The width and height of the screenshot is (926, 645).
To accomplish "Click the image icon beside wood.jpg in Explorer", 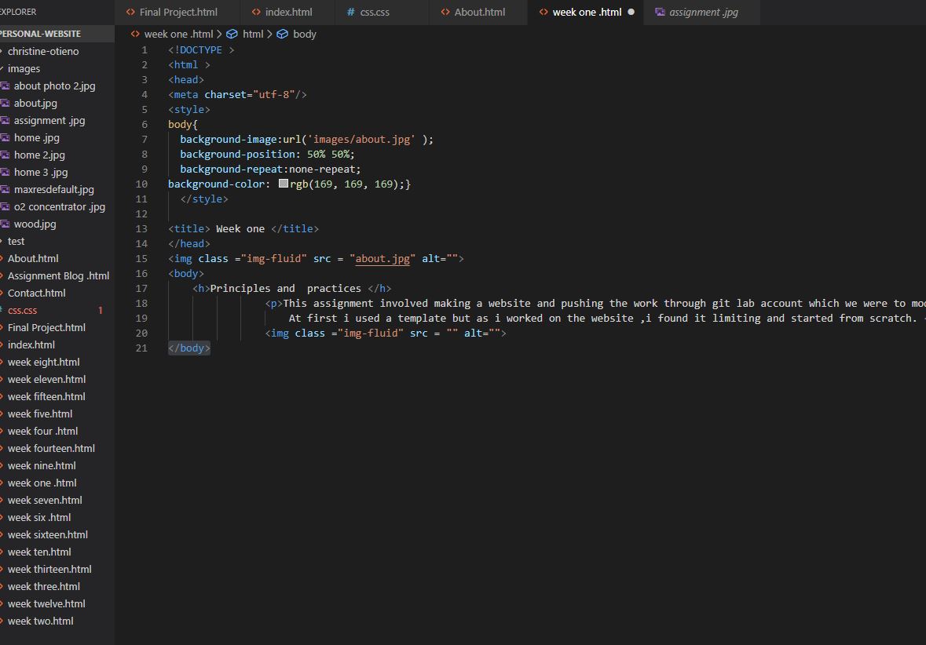I will (8, 224).
